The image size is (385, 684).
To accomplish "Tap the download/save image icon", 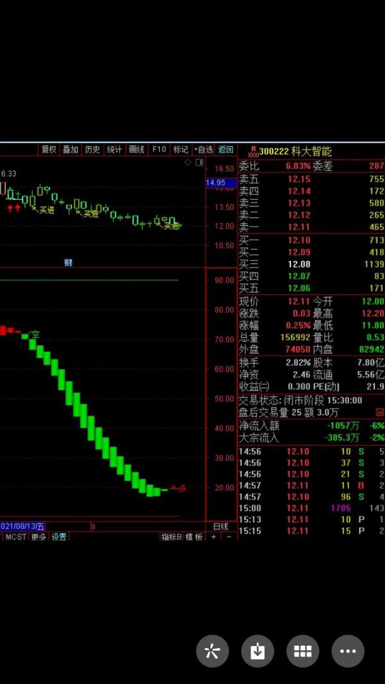I will pyautogui.click(x=257, y=652).
